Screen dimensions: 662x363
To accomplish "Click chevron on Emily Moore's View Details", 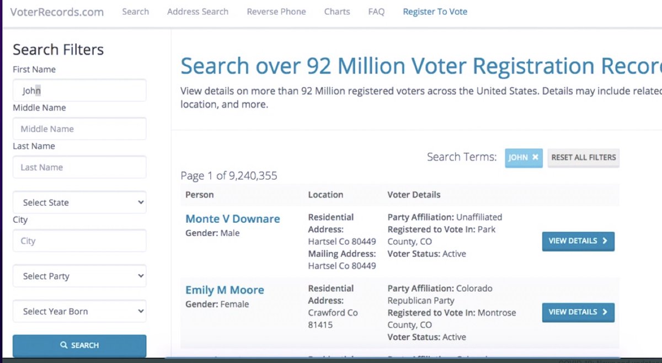I will coord(605,312).
